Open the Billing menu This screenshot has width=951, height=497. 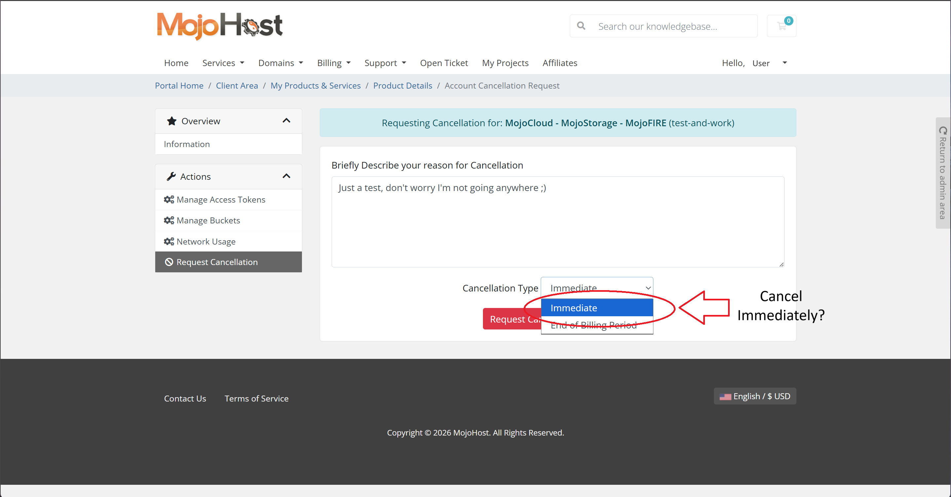point(333,63)
